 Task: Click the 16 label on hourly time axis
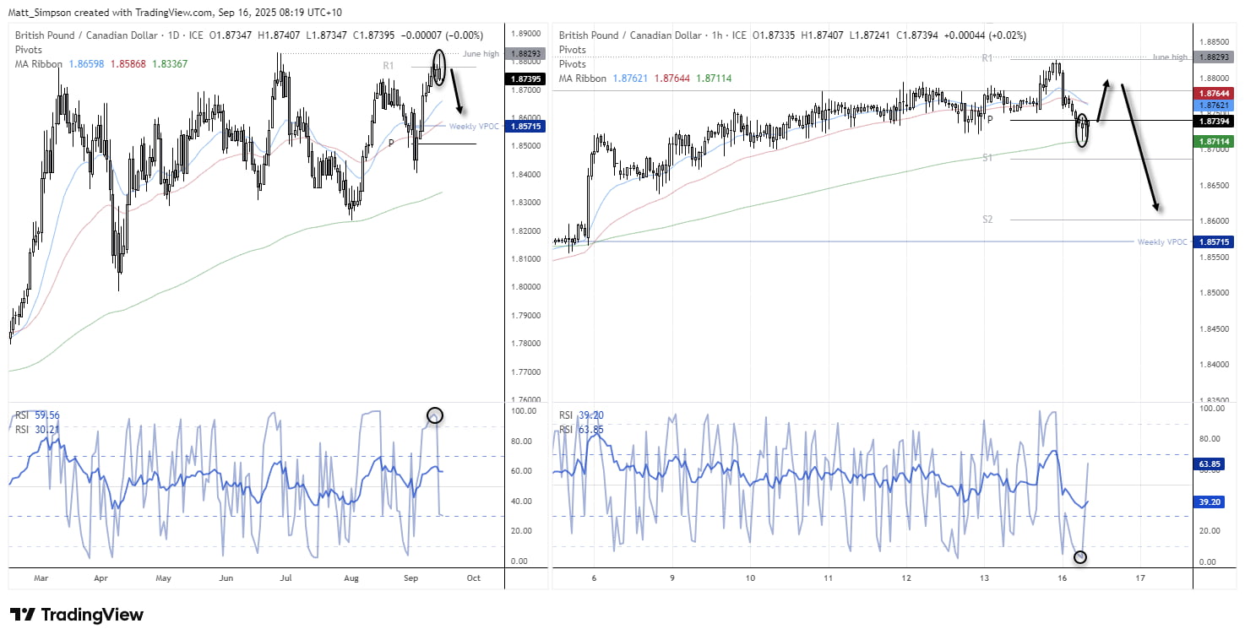tap(1062, 578)
